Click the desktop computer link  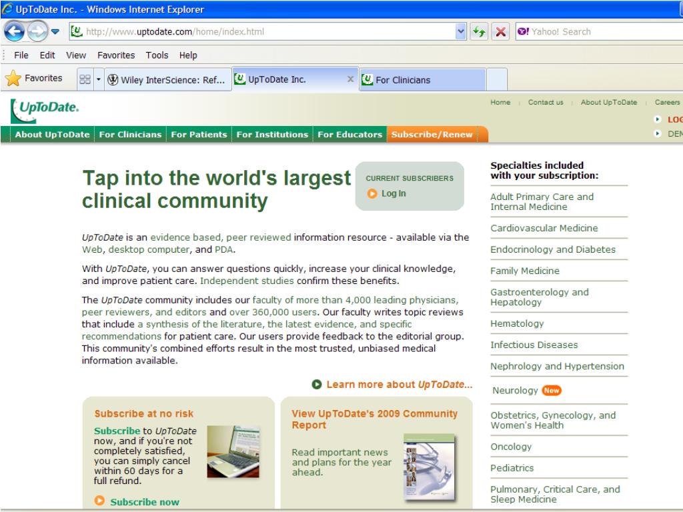click(x=149, y=249)
